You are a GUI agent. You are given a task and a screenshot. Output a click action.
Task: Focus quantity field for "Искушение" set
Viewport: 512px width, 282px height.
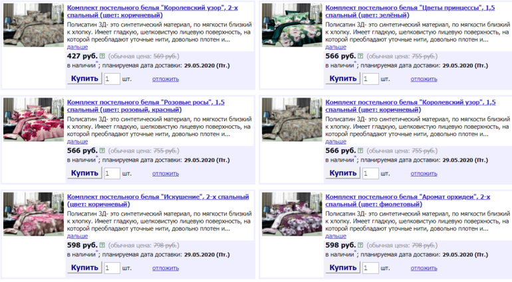click(112, 268)
